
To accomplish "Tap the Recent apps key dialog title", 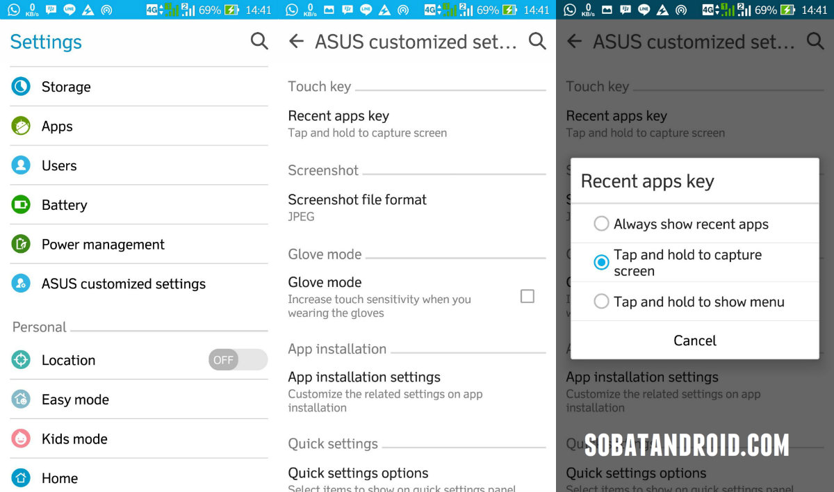I will click(x=647, y=181).
